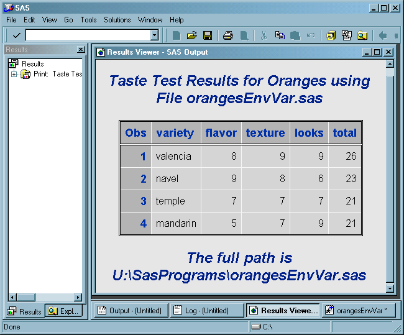404x335 pixels.
Task: Open the Solutions menu
Action: coord(117,20)
